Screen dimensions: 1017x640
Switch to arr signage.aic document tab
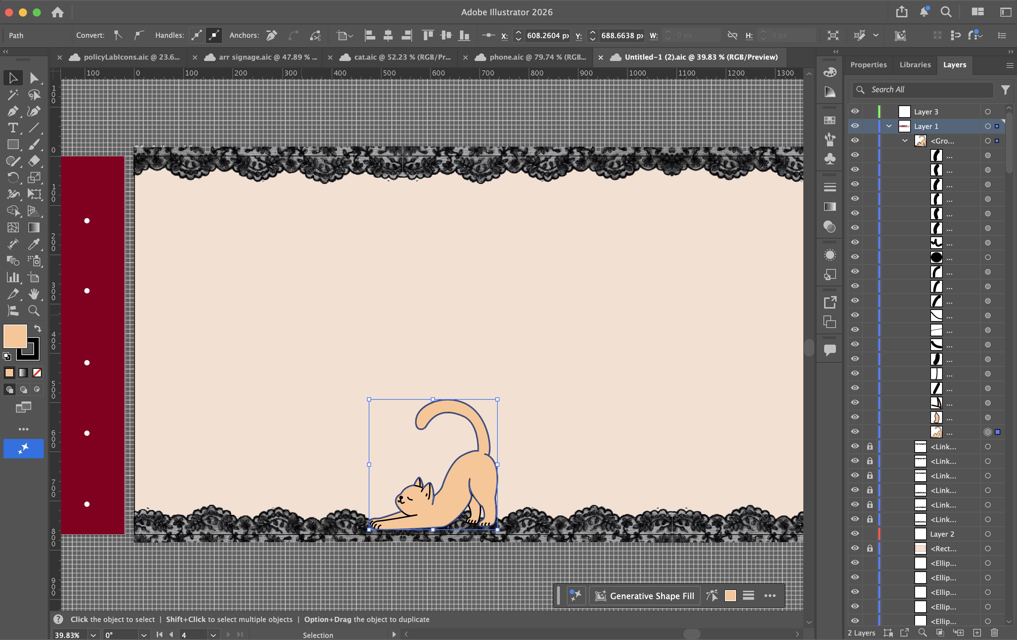tap(268, 57)
